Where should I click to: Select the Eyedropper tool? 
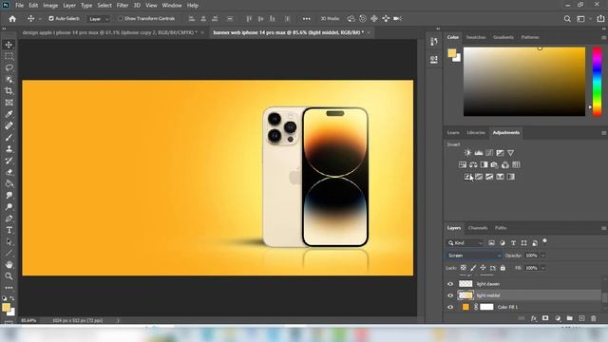pyautogui.click(x=9, y=114)
